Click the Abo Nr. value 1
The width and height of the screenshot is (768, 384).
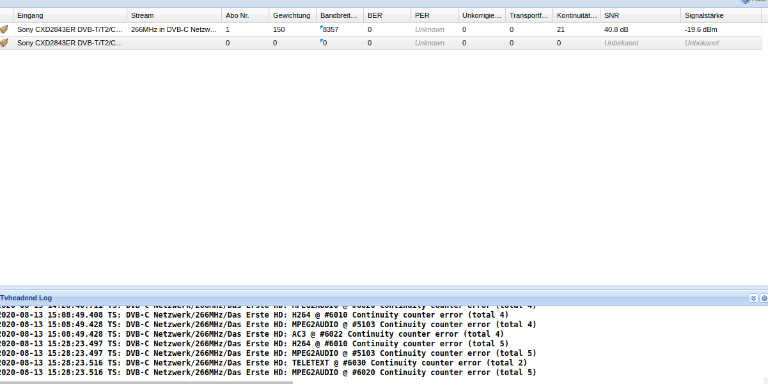228,29
